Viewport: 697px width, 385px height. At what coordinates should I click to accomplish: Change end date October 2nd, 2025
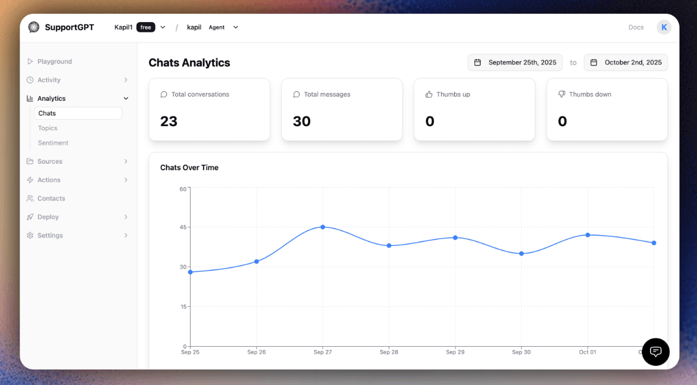pos(626,63)
